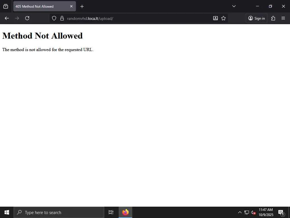
Task: Open the clock showing 11:47 AM
Action: pyautogui.click(x=266, y=212)
